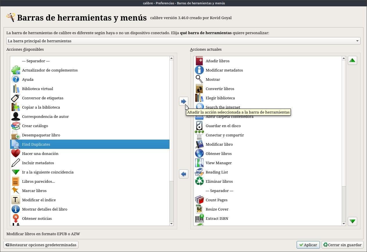The width and height of the screenshot is (367, 252).
Task: Click the Convertir libros icon
Action: [x=199, y=89]
